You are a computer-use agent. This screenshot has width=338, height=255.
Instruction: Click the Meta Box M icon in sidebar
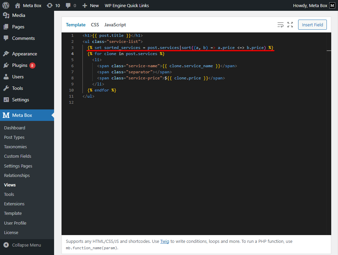click(x=5, y=115)
